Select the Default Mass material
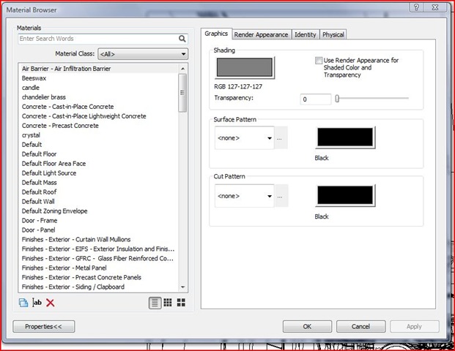 point(99,183)
